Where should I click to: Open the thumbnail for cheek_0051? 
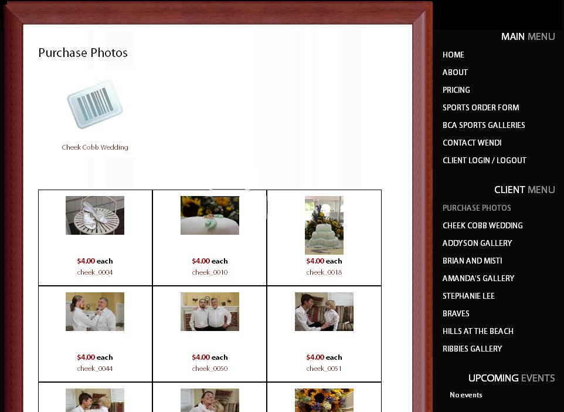324,312
